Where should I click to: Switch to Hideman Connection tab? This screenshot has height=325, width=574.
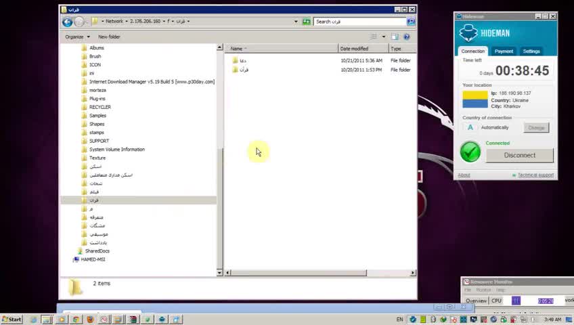[x=472, y=51]
